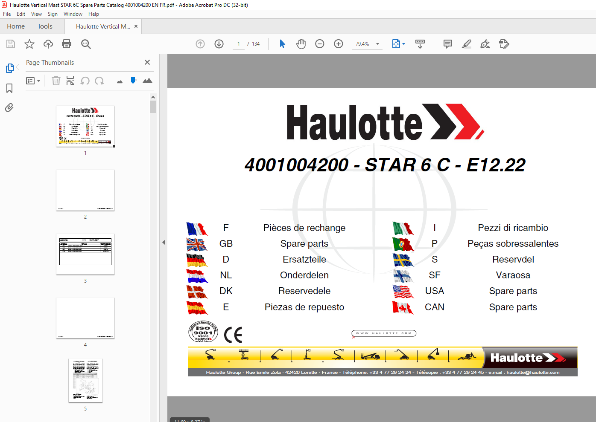The width and height of the screenshot is (596, 422).
Task: Open Page Thumbnails sidebar icon
Action: (x=9, y=68)
